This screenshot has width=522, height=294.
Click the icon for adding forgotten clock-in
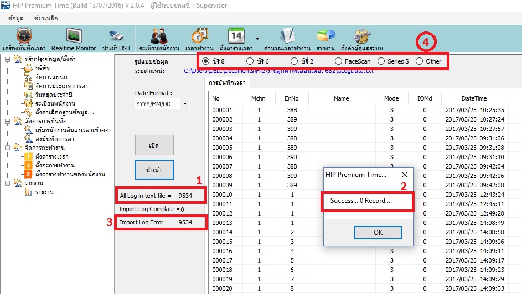click(x=28, y=130)
